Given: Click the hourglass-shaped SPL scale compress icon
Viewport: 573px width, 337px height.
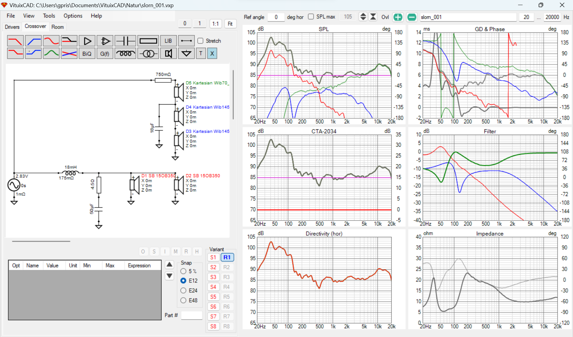Looking at the screenshot, I should (373, 17).
